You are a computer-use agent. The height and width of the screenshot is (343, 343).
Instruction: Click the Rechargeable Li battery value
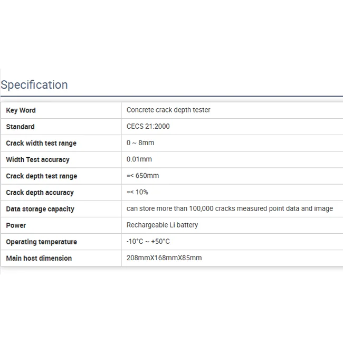pos(162,225)
